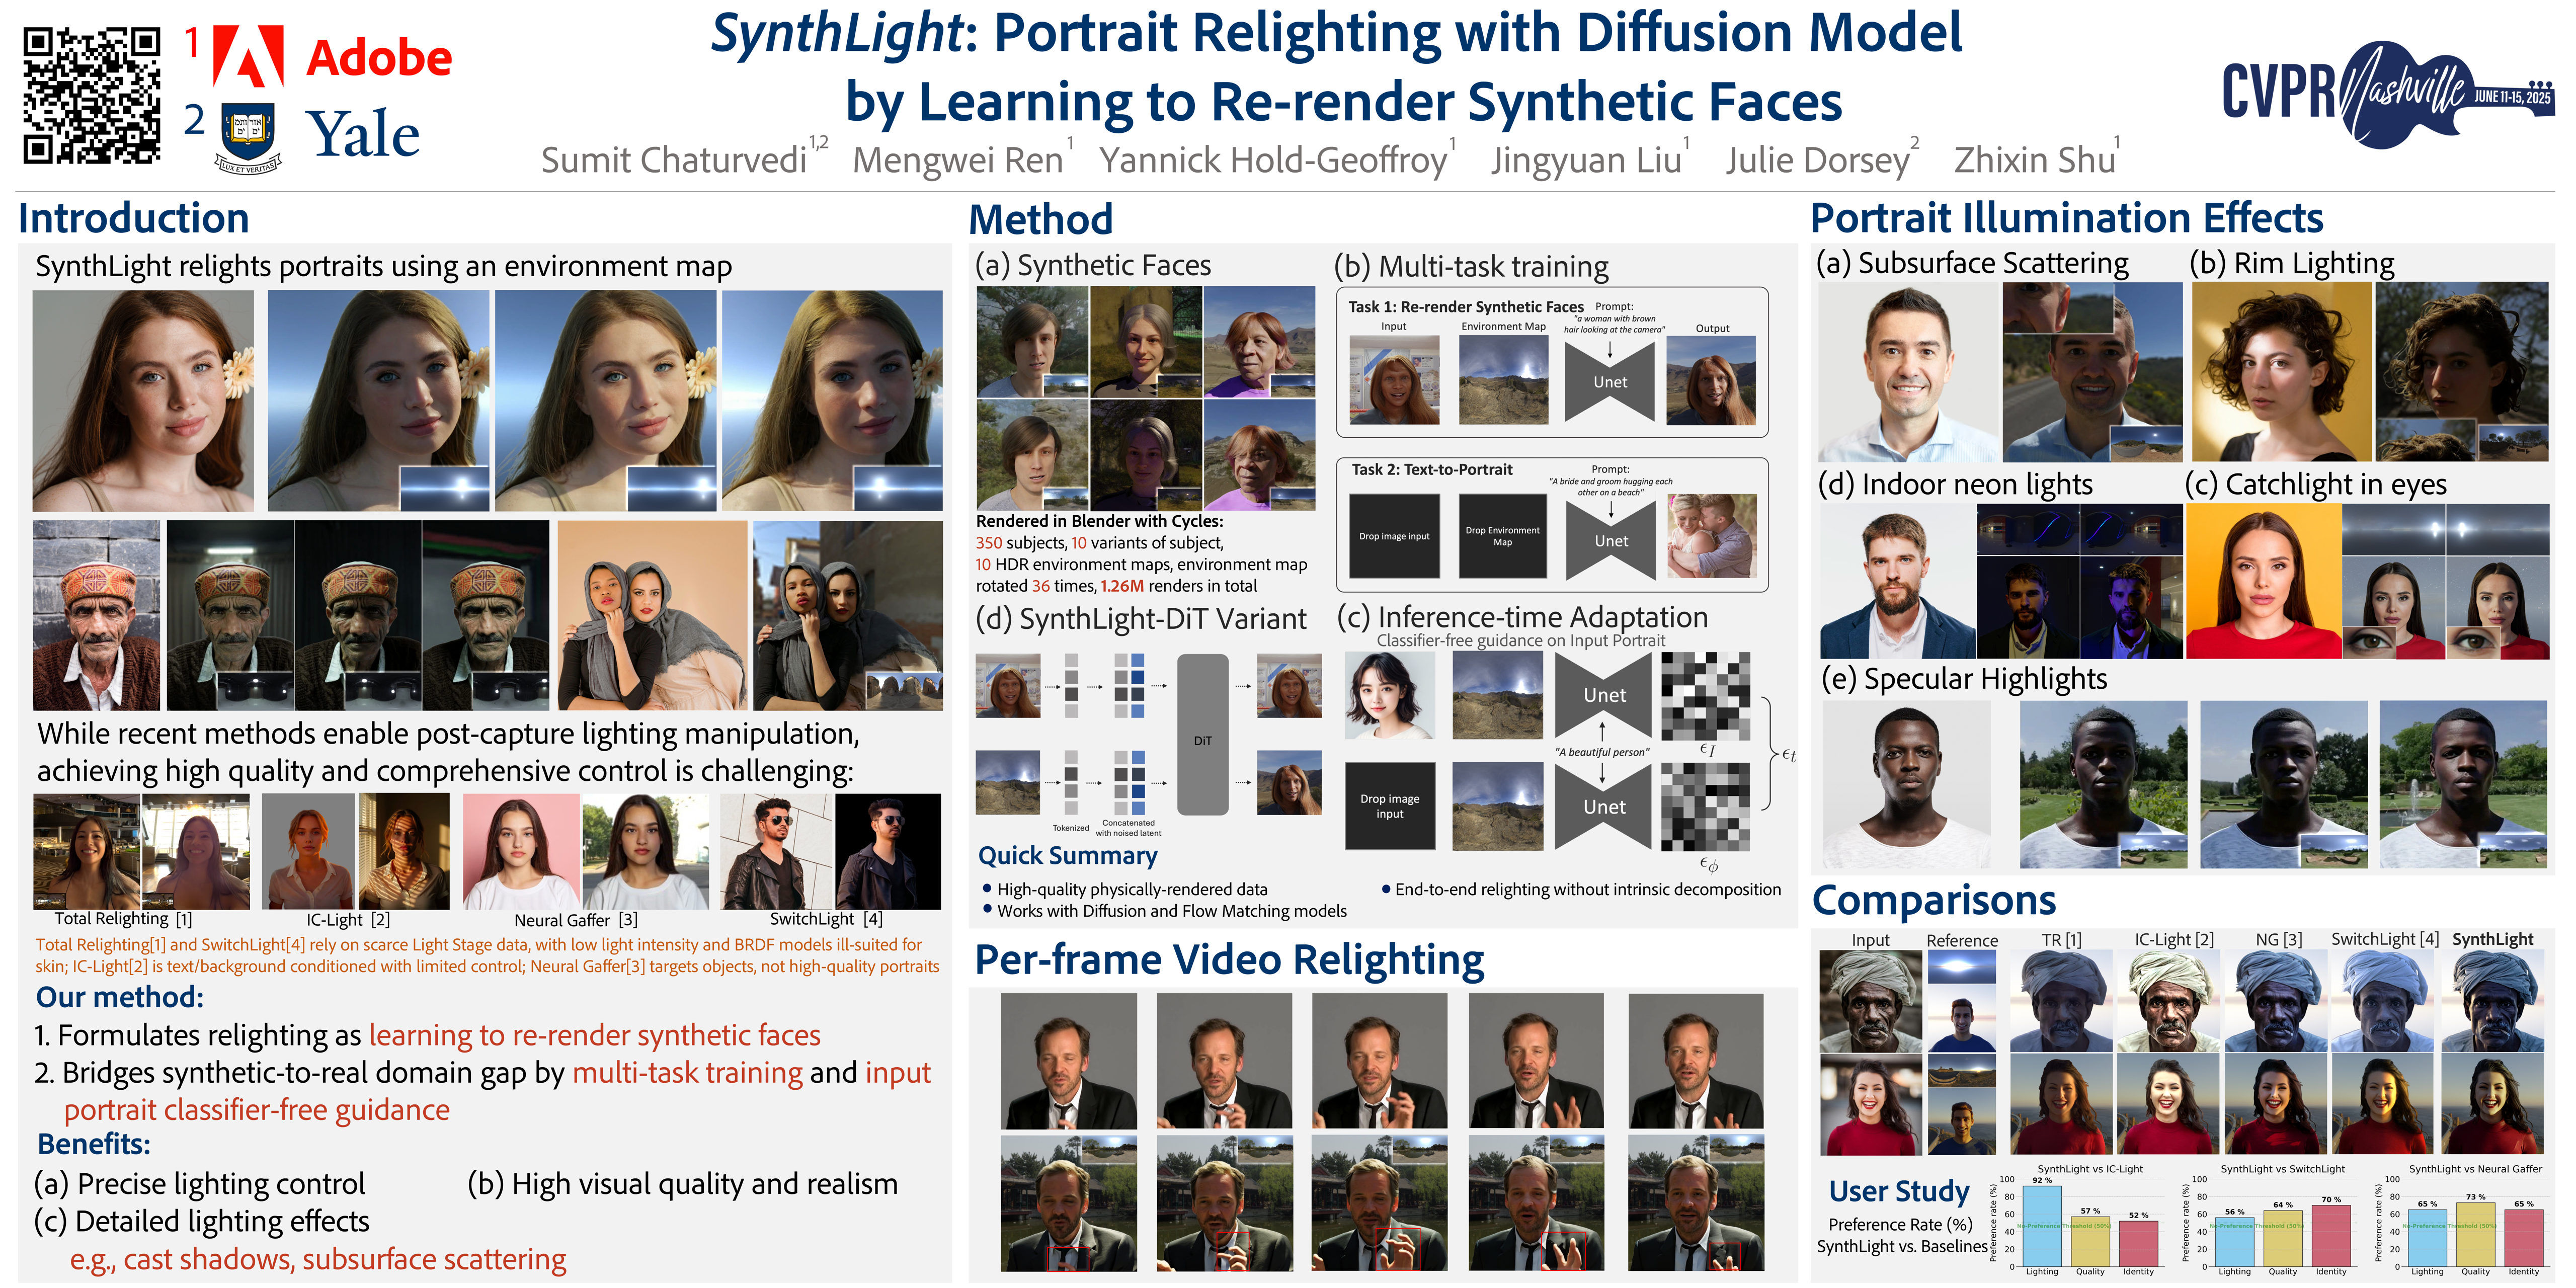Click the QR code in the corner
The width and height of the screenshot is (2576, 1288).
(x=91, y=95)
